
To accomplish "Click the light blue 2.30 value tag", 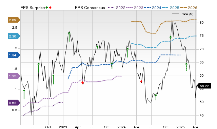I will pyautogui.click(x=14, y=36).
